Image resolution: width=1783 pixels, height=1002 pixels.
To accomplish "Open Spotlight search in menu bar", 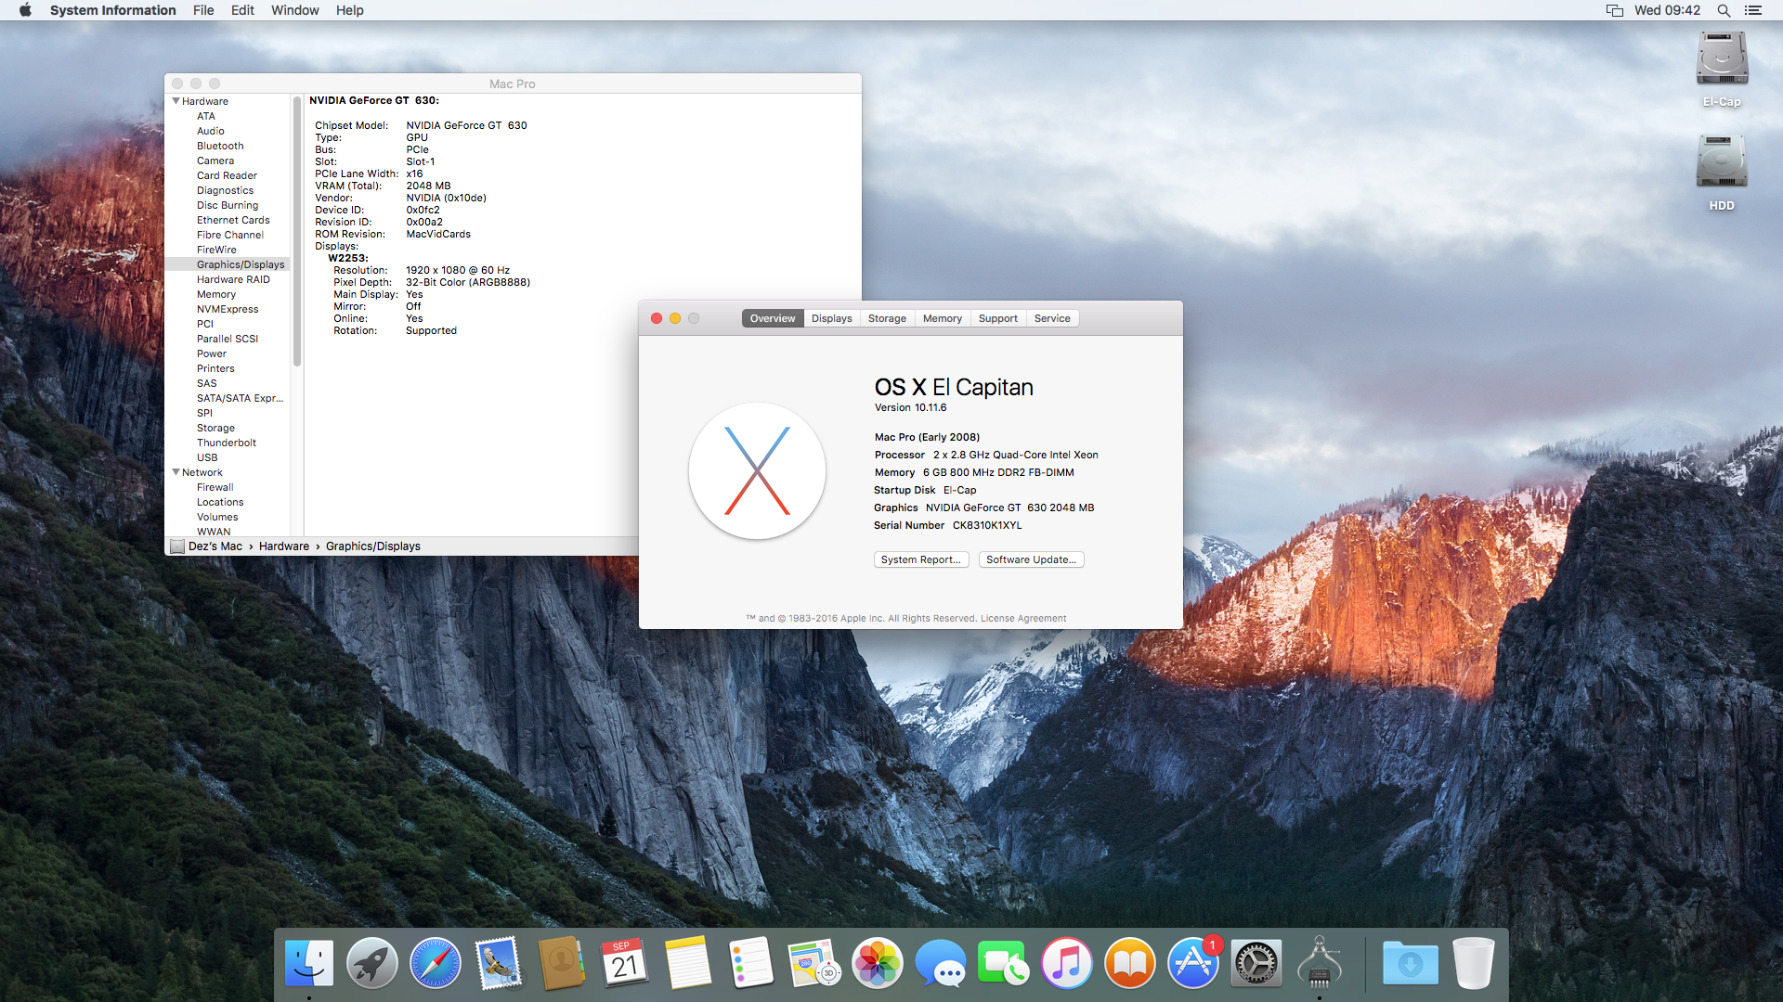I will coord(1724,10).
